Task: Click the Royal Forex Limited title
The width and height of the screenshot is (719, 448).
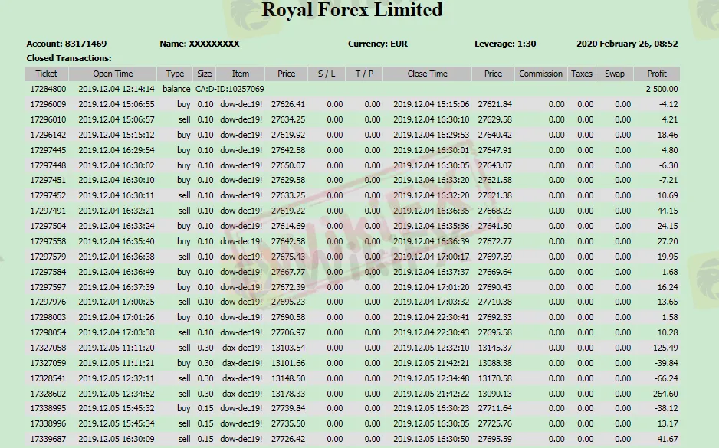Action: coord(352,10)
